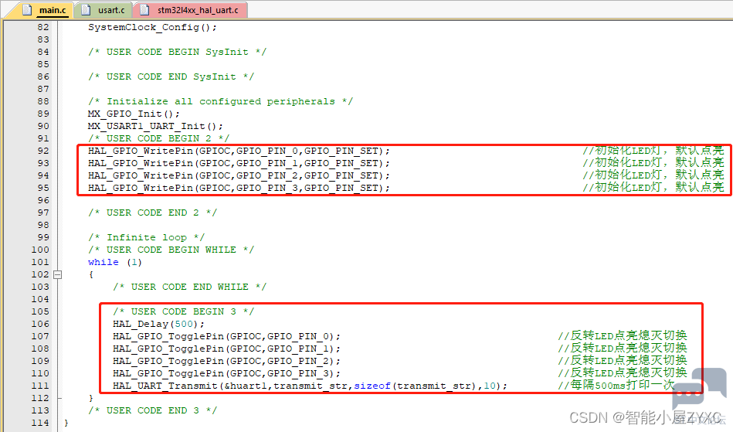The image size is (733, 432).
Task: Click the WritePin GPIO_PIN_2 line
Action: click(239, 175)
